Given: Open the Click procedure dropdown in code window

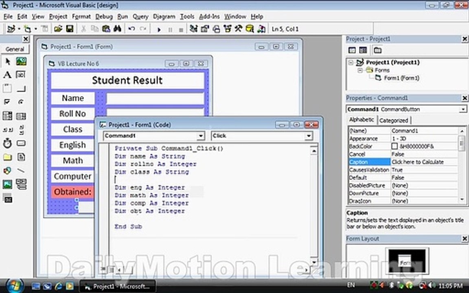Looking at the screenshot, I should tap(308, 136).
